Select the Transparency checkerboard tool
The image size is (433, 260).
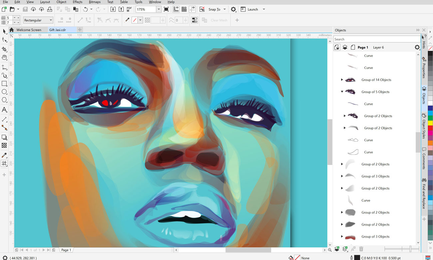pos(4,145)
